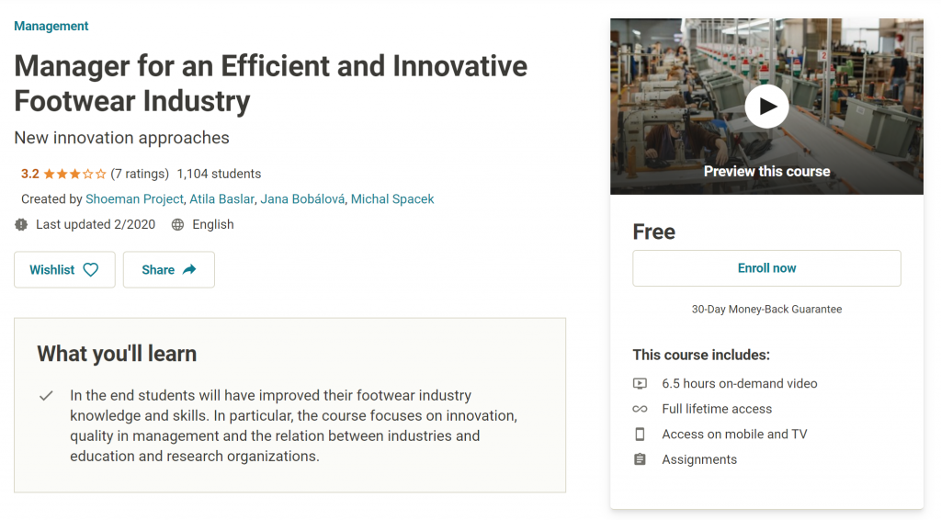941x520 pixels.
Task: Click the assignments clipboard icon
Action: 640,459
